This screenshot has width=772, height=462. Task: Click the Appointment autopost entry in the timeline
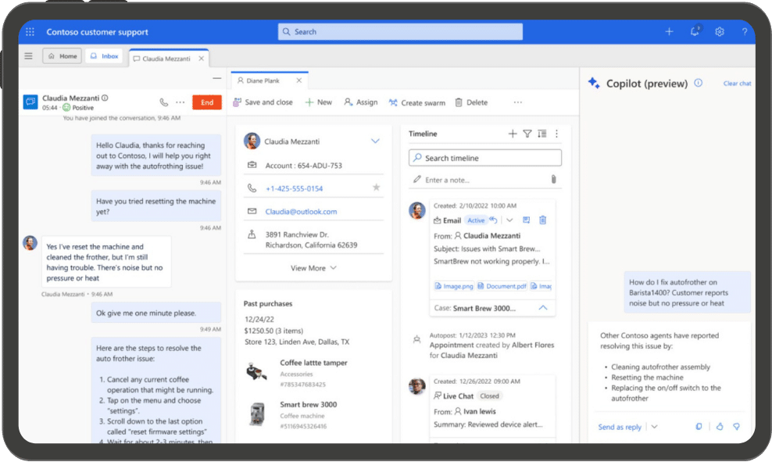click(x=491, y=346)
